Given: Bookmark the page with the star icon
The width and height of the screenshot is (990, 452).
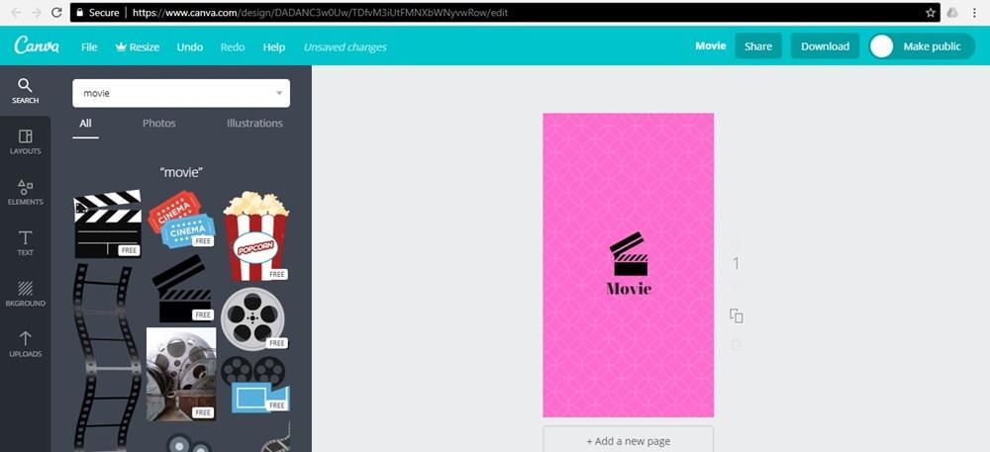Looking at the screenshot, I should click(930, 13).
